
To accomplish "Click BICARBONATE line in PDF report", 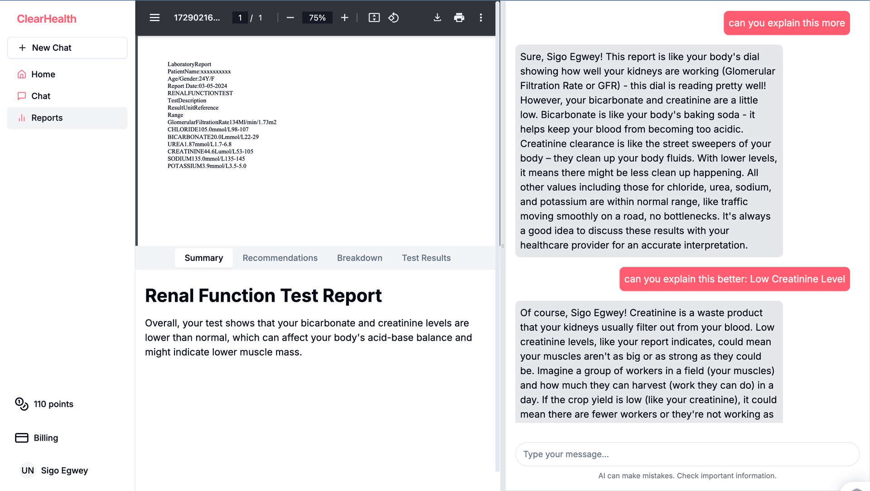I will 213,137.
